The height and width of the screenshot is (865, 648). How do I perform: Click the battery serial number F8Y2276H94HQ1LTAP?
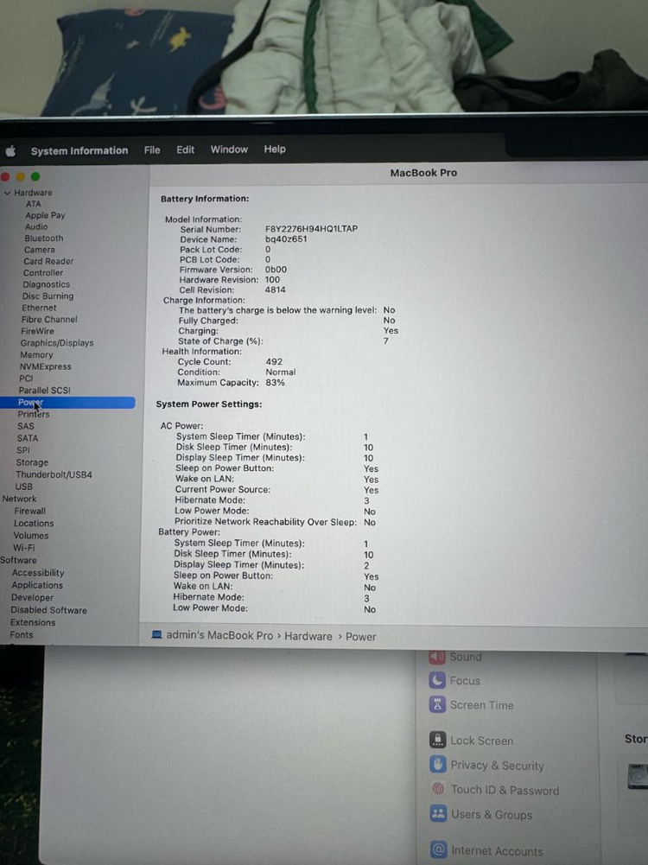311,228
